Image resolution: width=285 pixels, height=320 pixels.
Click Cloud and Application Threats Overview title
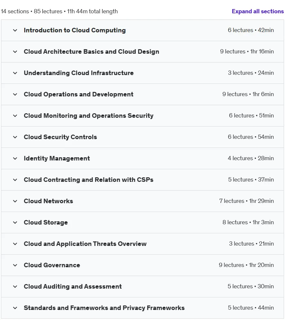click(85, 244)
